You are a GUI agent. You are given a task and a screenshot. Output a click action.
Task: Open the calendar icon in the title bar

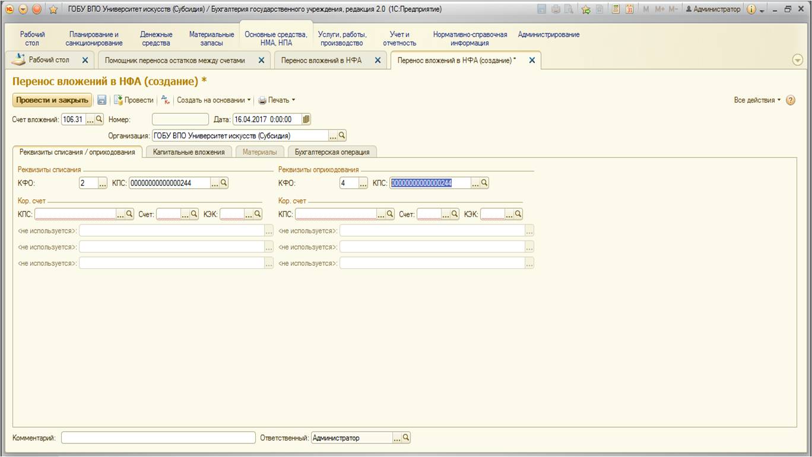[x=630, y=9]
